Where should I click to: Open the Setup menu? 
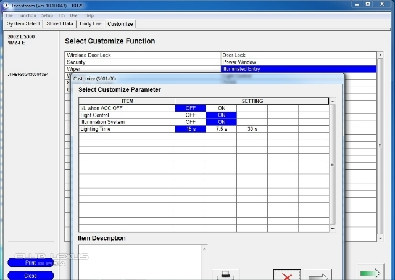[x=47, y=15]
